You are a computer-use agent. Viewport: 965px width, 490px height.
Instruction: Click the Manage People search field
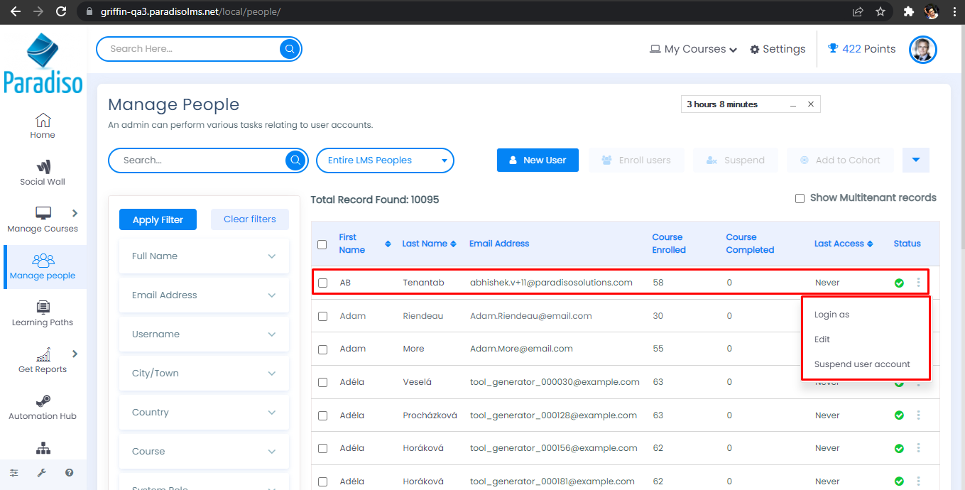click(200, 160)
